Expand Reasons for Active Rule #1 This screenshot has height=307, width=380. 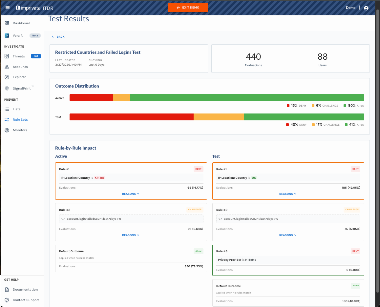click(x=131, y=194)
